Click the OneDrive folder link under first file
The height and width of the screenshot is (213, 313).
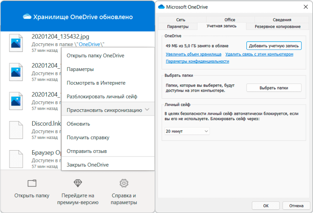(x=89, y=44)
